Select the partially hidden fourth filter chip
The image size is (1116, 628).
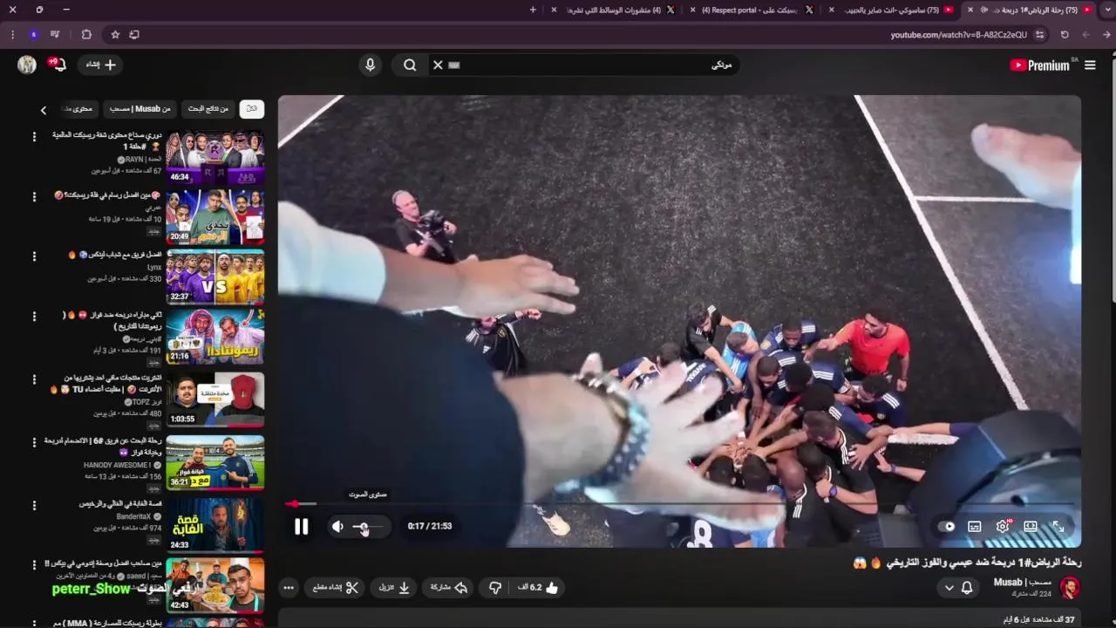pos(79,109)
